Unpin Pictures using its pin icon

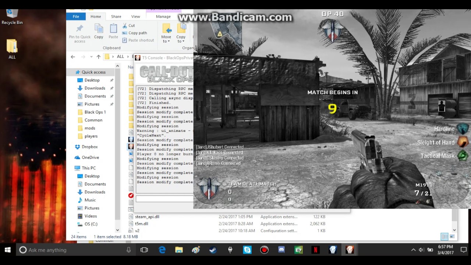[x=111, y=104]
